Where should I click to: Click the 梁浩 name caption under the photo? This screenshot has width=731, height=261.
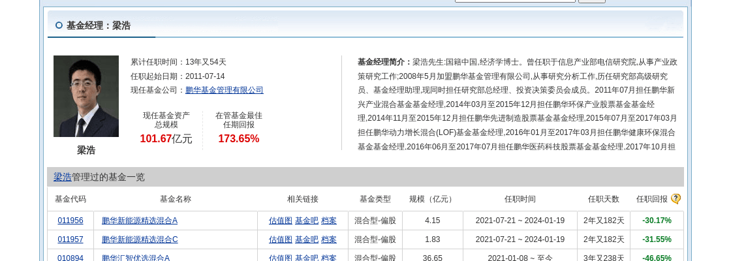(86, 150)
